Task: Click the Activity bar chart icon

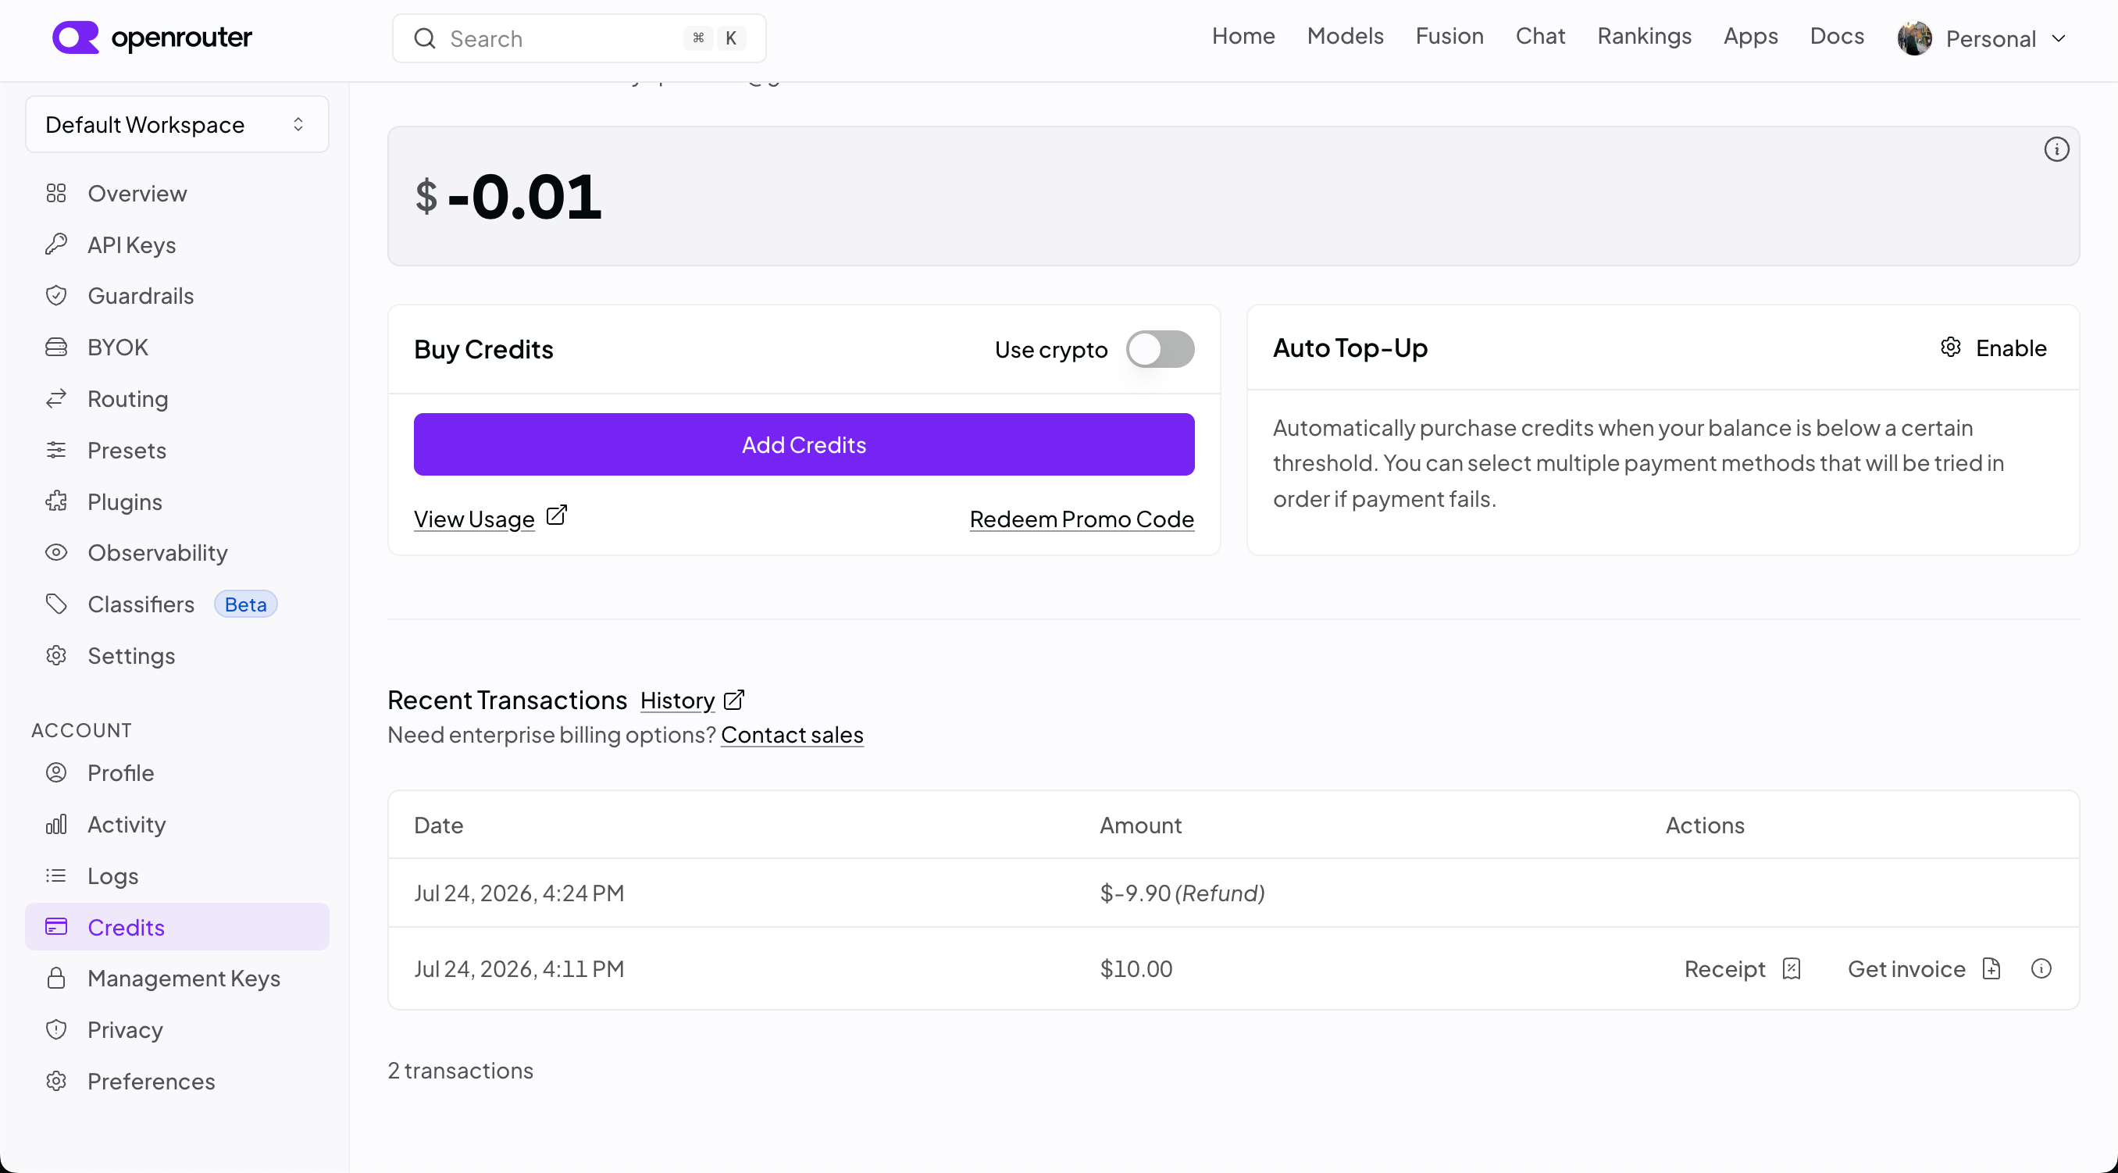Action: pos(56,824)
